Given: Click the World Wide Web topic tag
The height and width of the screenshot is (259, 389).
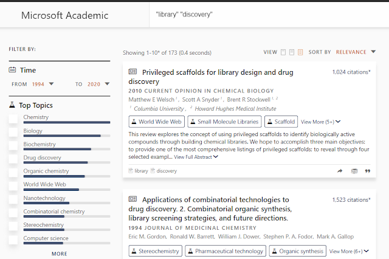Looking at the screenshot, I should coord(157,122).
